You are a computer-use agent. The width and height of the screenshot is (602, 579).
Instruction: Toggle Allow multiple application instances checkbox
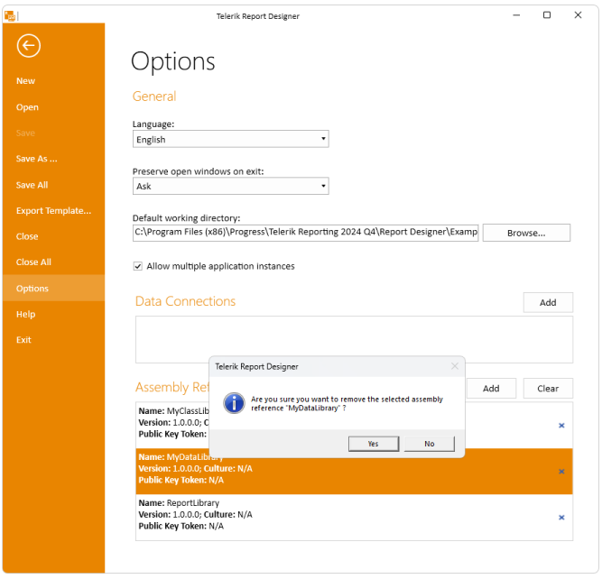tap(138, 266)
